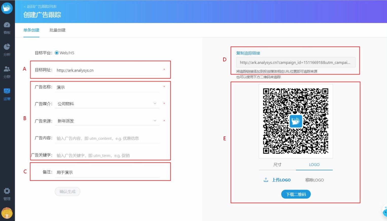Click the QR code image

[x=296, y=121]
